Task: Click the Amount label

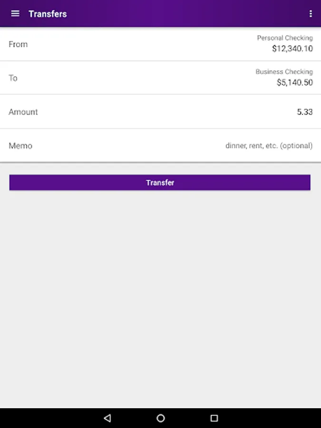Action: (23, 112)
